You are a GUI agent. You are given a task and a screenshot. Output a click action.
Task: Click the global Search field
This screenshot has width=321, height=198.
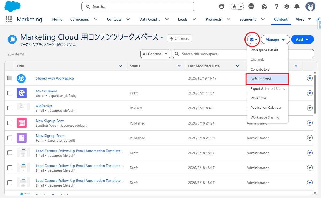(138, 7)
